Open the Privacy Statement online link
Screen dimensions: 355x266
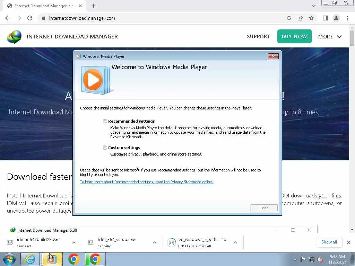[147, 182]
